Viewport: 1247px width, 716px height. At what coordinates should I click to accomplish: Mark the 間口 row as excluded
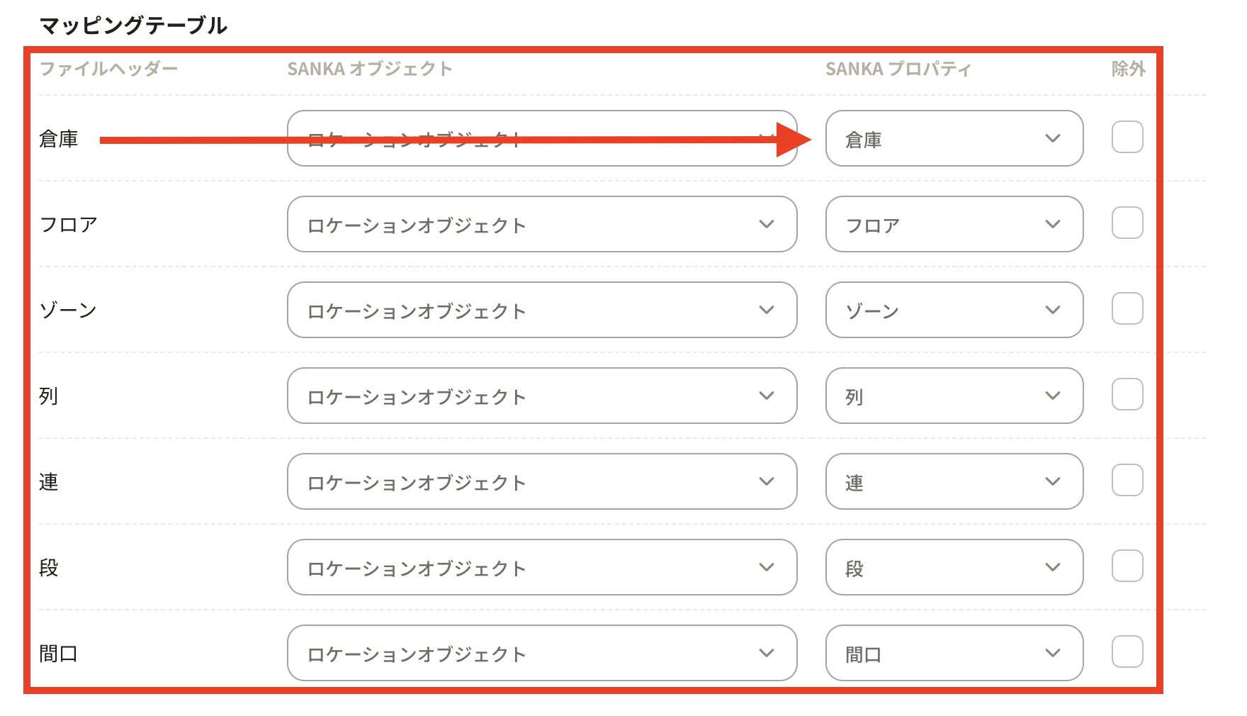click(1127, 652)
